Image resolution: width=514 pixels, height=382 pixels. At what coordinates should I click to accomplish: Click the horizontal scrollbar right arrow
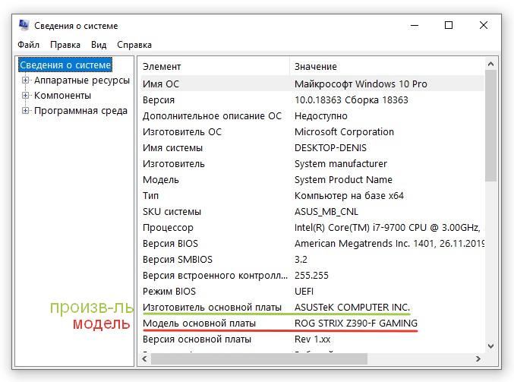coord(478,358)
